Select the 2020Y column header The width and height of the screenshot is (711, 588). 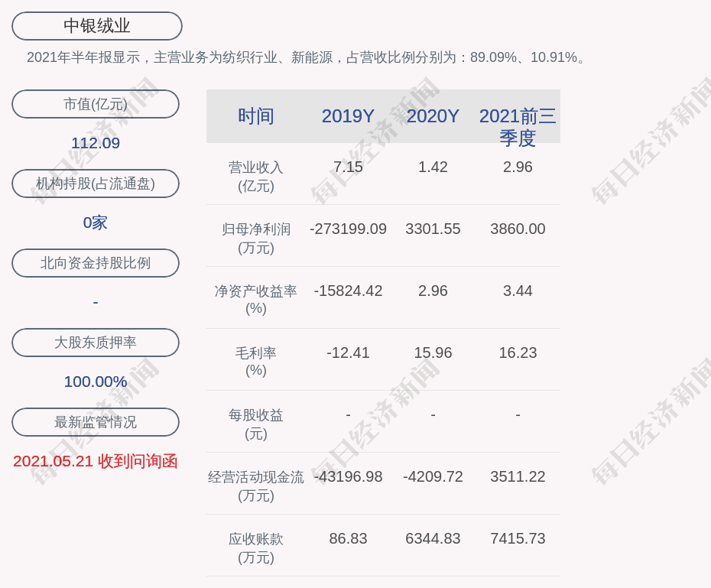click(433, 116)
